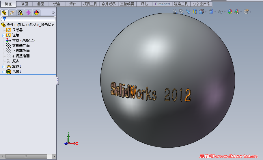Switch to the 焊件 tab
Viewport: 263px width, 160px height.
point(73,4)
